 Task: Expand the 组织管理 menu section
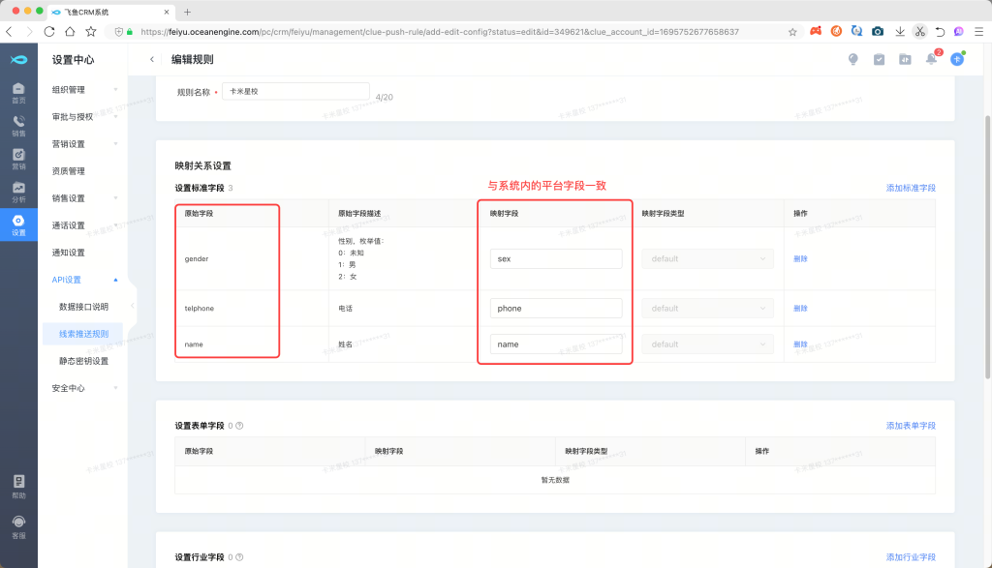point(84,90)
